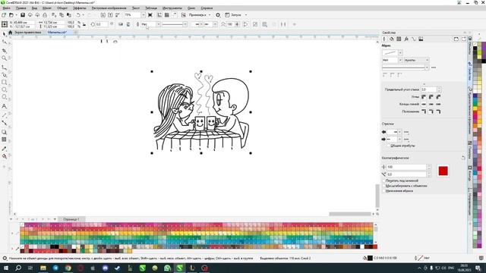Toggle the 'Наложение абриса' checkbox
Viewport: 486px width, 273px height.
coord(383,191)
